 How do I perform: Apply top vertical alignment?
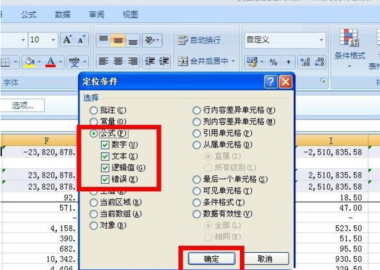point(103,40)
